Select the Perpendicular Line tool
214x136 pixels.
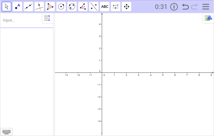(39, 7)
